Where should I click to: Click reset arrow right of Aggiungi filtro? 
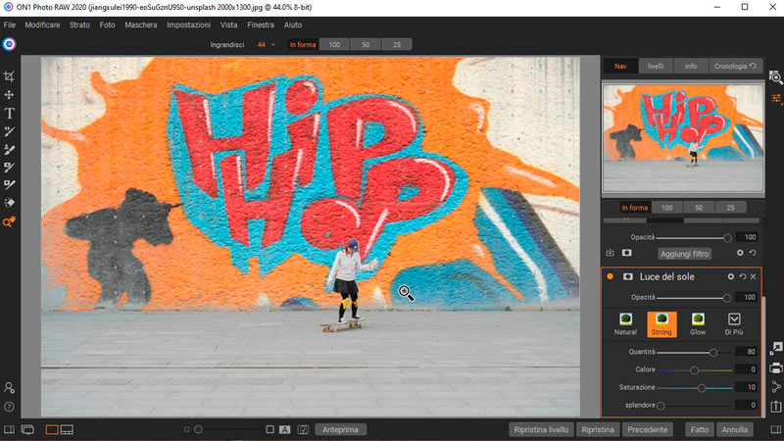click(x=753, y=253)
